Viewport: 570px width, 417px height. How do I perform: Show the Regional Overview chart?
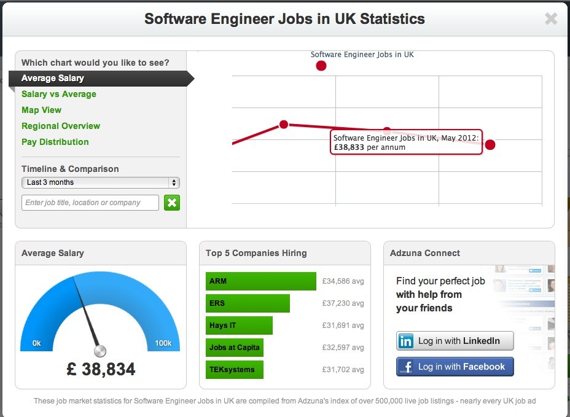(x=61, y=126)
